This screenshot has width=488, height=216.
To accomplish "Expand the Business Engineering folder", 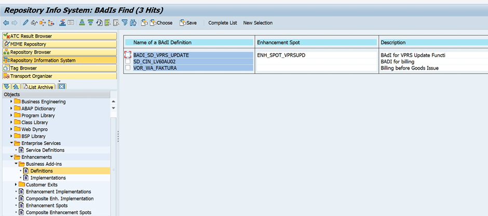I will 11,101.
